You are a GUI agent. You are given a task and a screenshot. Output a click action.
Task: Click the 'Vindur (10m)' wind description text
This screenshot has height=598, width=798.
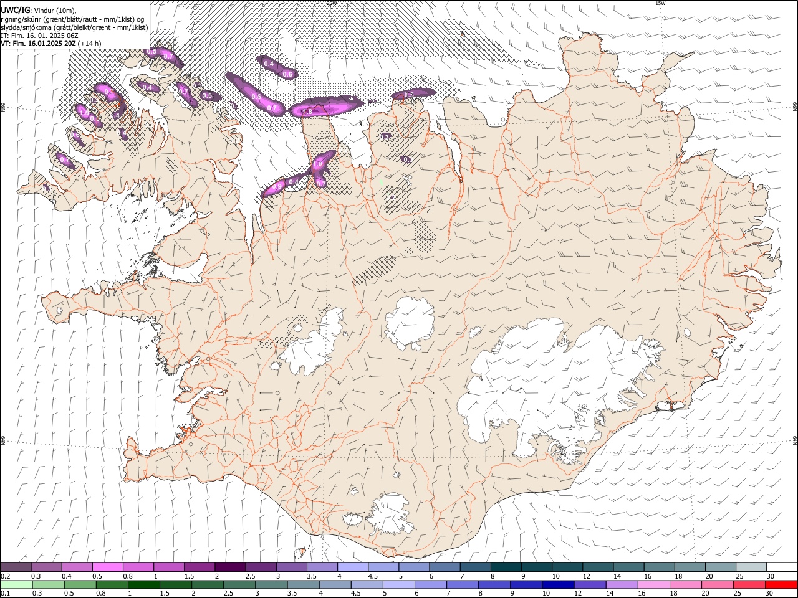[55, 11]
